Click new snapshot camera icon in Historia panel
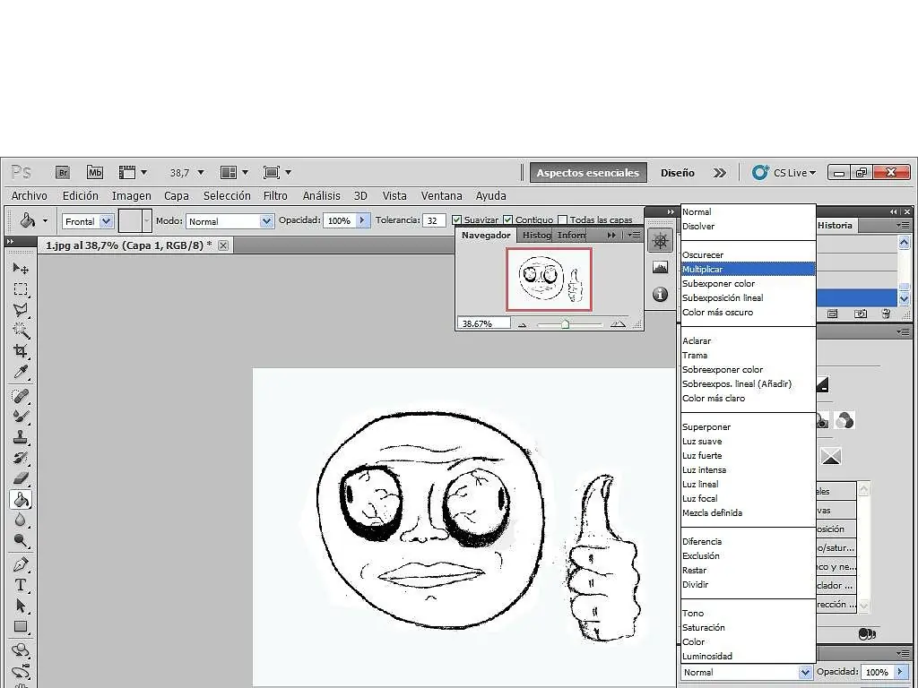 tap(860, 314)
